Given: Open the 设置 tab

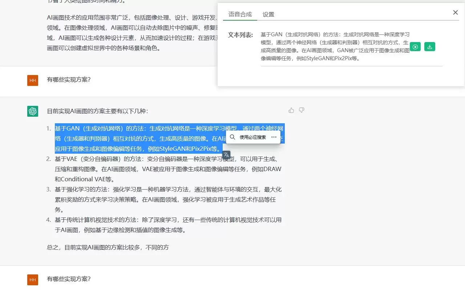Looking at the screenshot, I should (268, 14).
